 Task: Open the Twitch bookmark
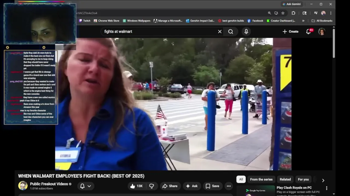pyautogui.click(x=85, y=21)
